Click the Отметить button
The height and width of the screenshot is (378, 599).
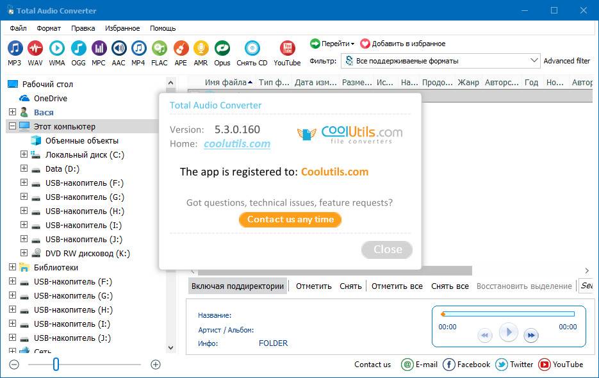pyautogui.click(x=314, y=286)
